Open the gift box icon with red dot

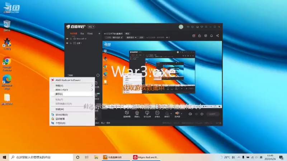click(x=194, y=35)
